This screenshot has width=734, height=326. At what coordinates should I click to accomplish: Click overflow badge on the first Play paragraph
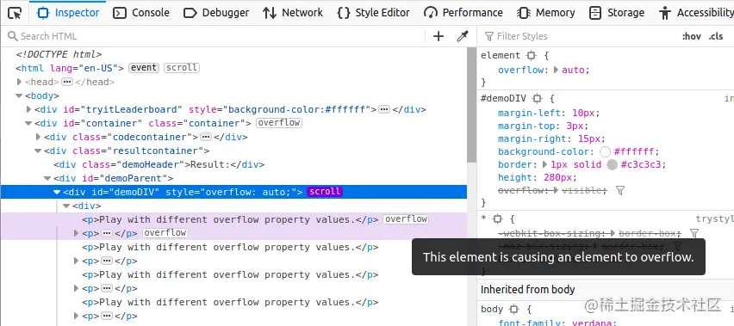406,219
